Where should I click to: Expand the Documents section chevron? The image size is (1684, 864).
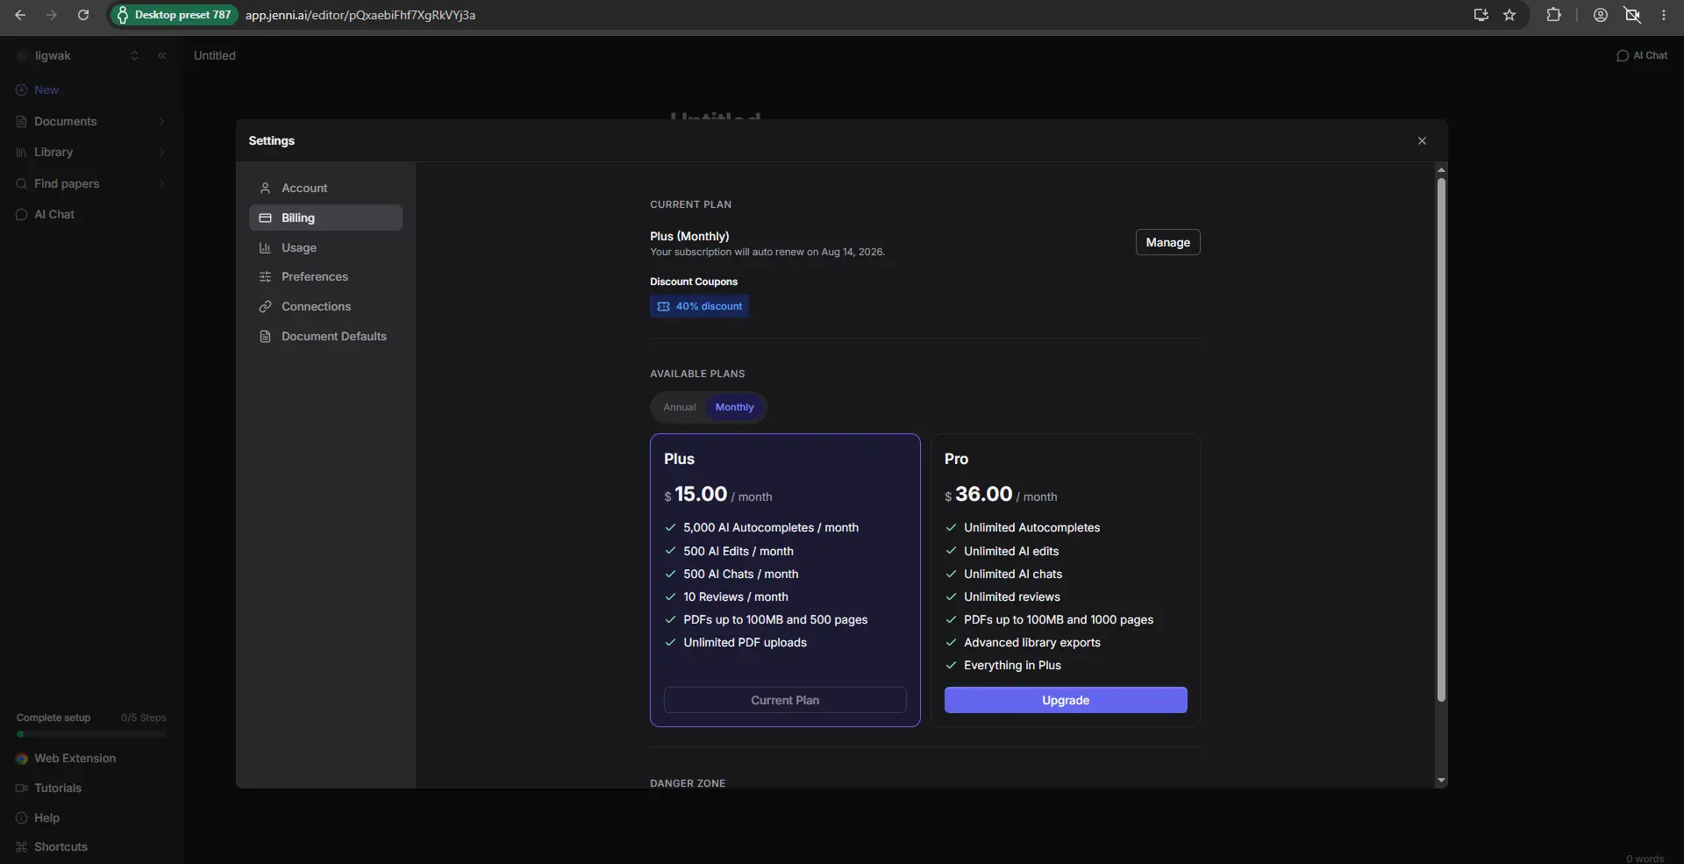(x=162, y=121)
